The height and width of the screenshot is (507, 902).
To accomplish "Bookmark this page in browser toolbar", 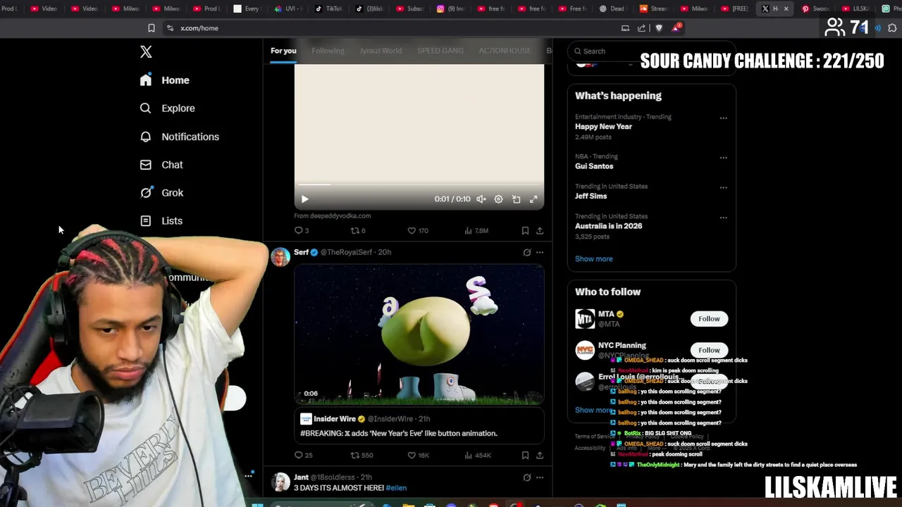I will tap(151, 28).
